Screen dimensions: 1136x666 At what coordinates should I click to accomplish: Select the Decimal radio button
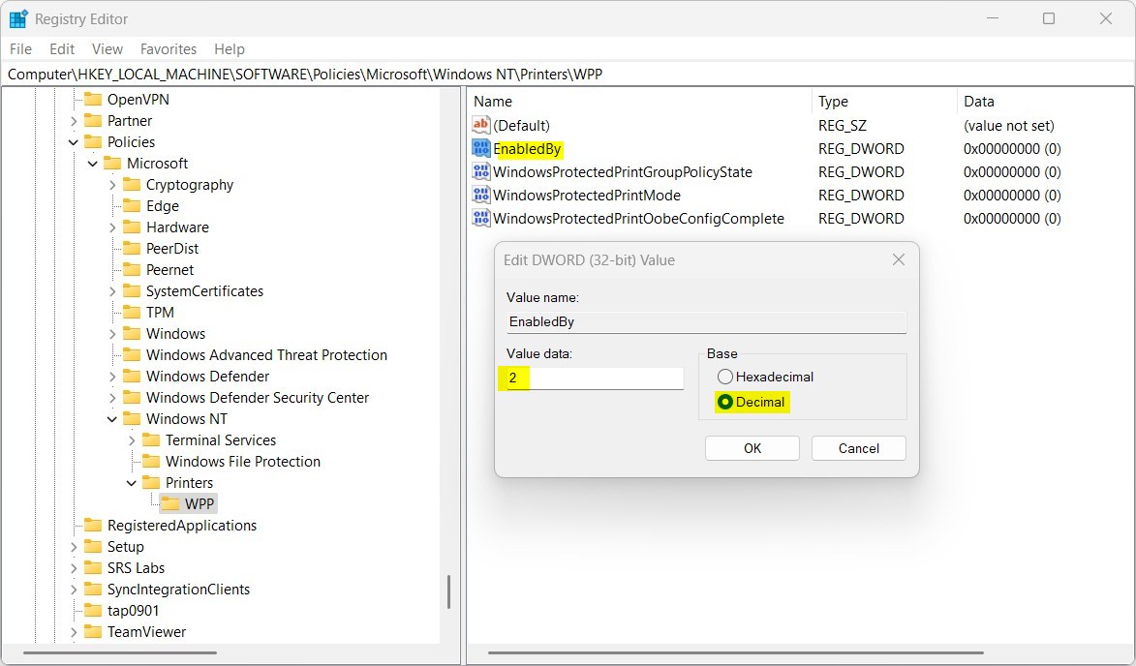(725, 402)
